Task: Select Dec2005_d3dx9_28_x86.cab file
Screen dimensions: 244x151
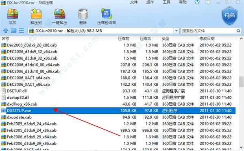Action: tap(32, 45)
